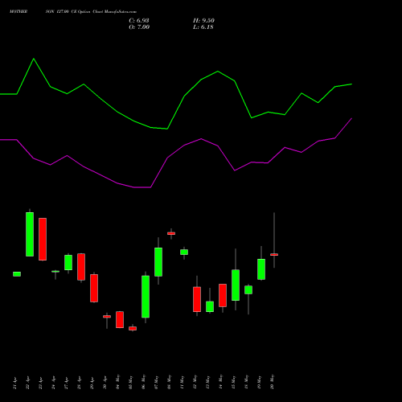Select the '08 May' date label
402x402 pixels.
(x=170, y=382)
